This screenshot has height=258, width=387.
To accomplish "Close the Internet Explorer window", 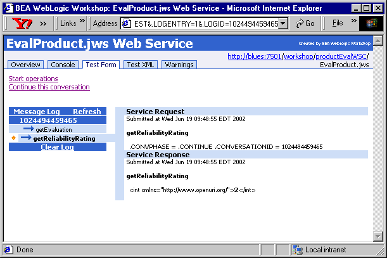I will [378, 8].
